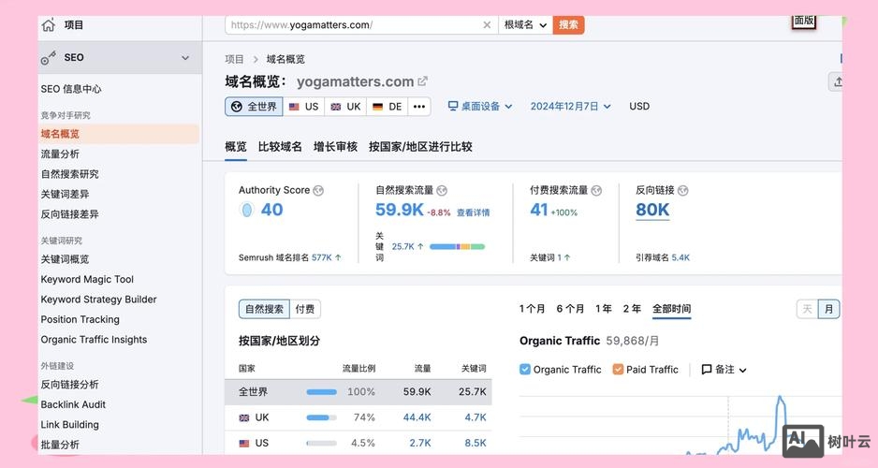Click the Authority Score 40 circle icon

(x=246, y=210)
